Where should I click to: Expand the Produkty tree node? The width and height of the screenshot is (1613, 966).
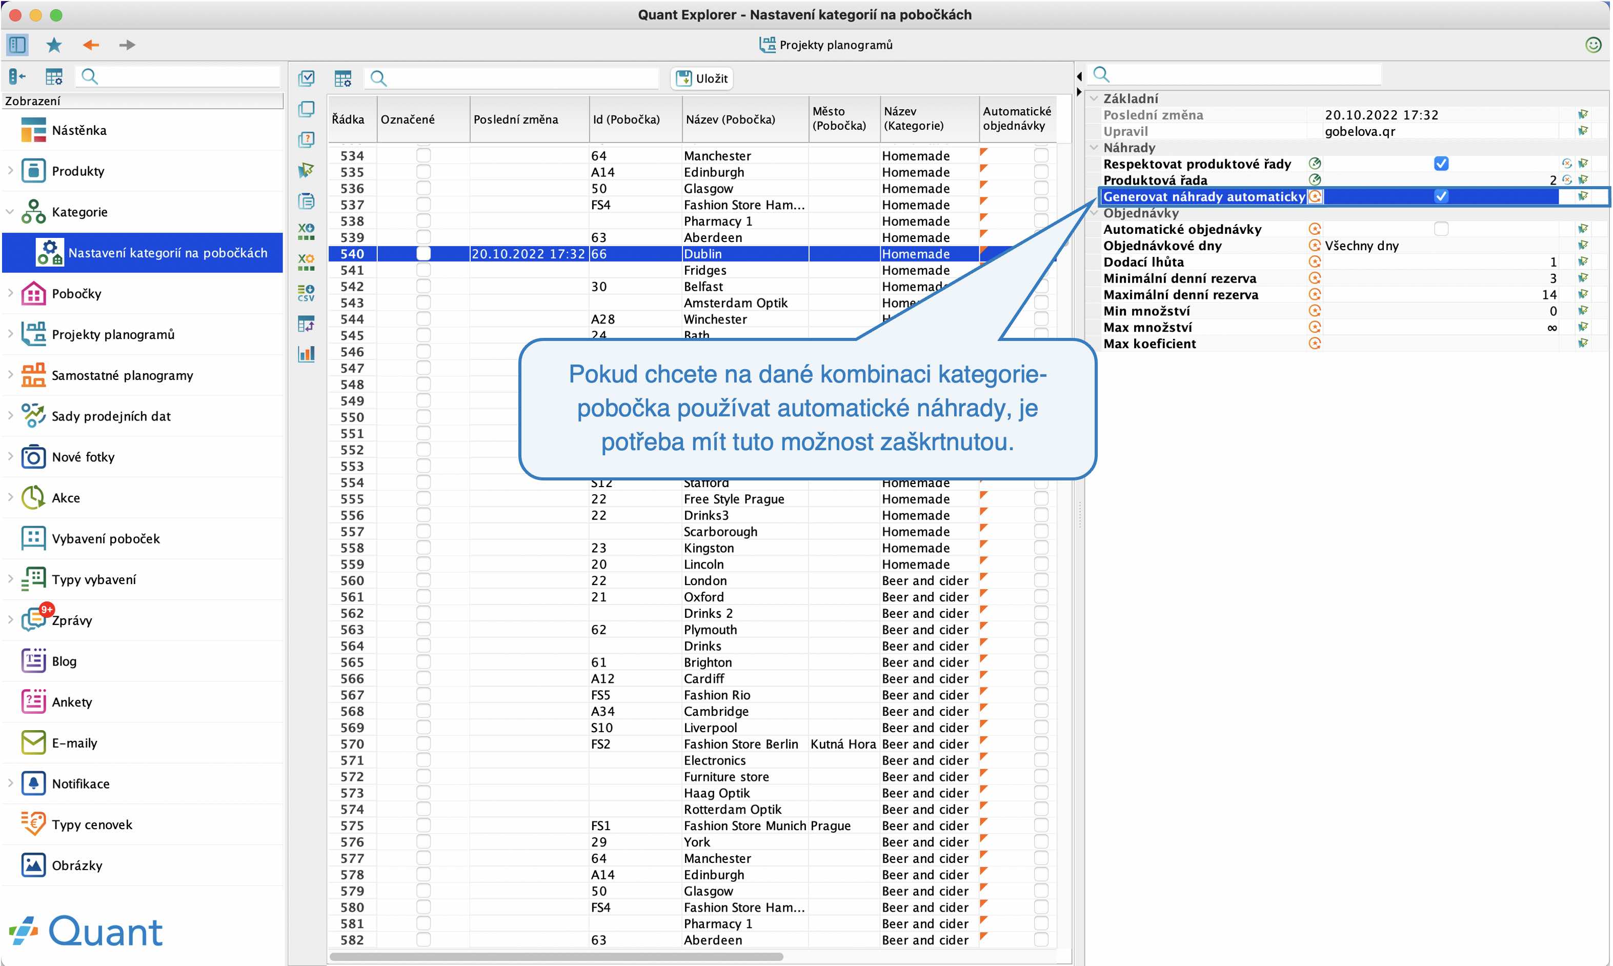[10, 171]
